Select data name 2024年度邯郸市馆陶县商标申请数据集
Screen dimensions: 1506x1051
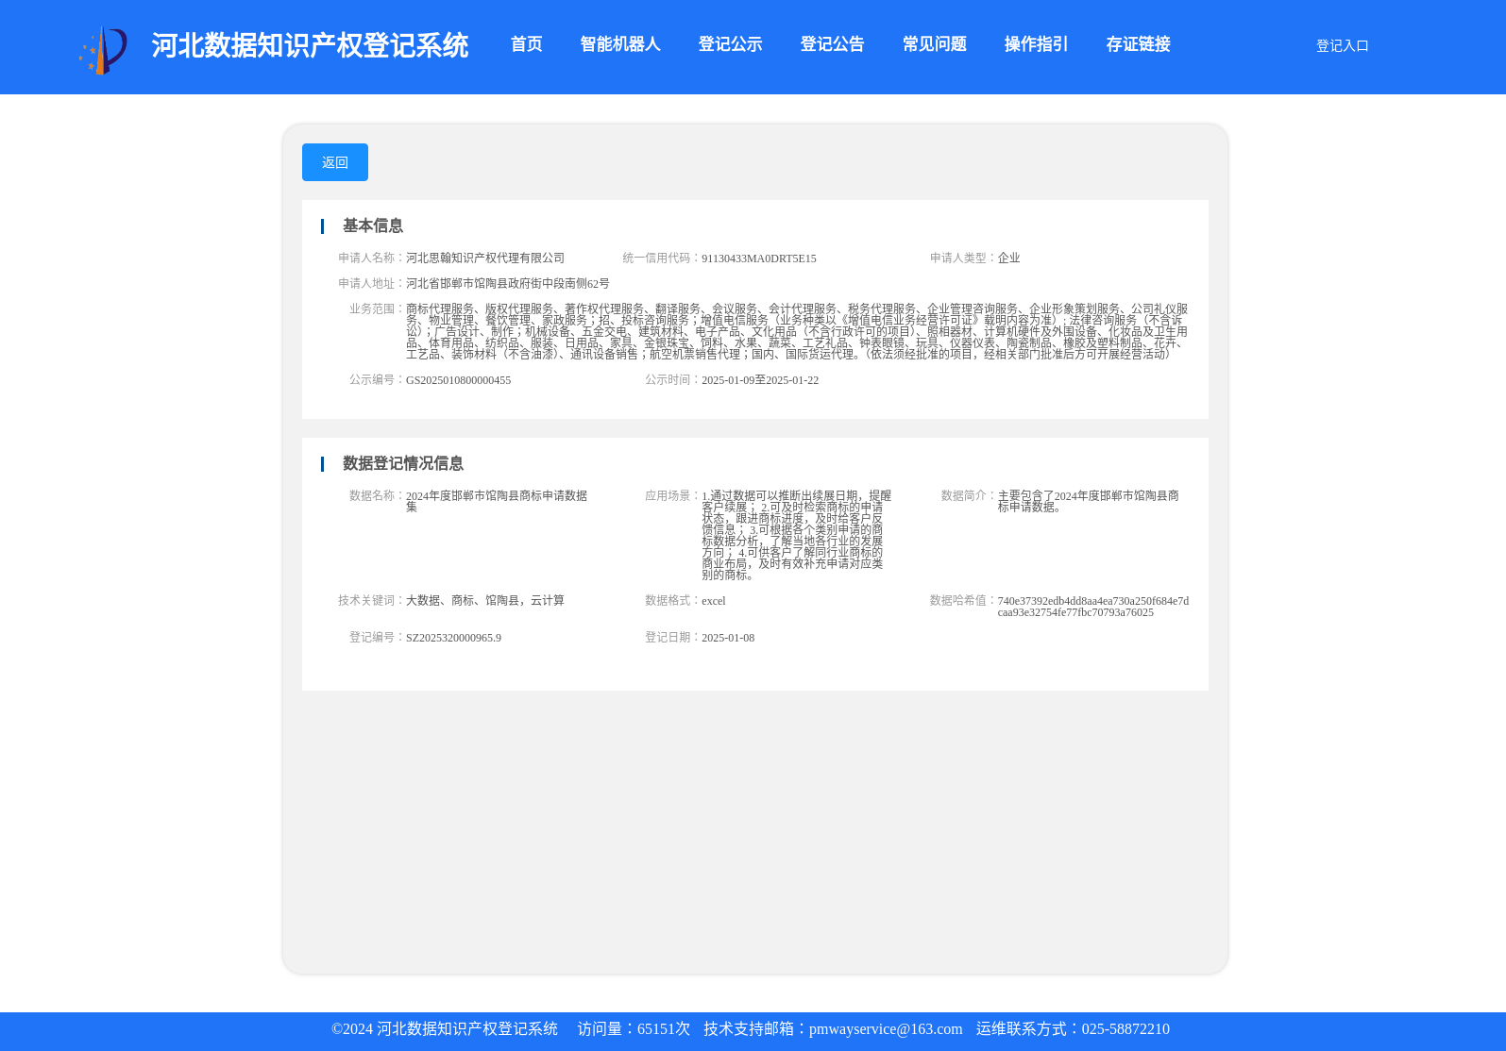coord(497,501)
